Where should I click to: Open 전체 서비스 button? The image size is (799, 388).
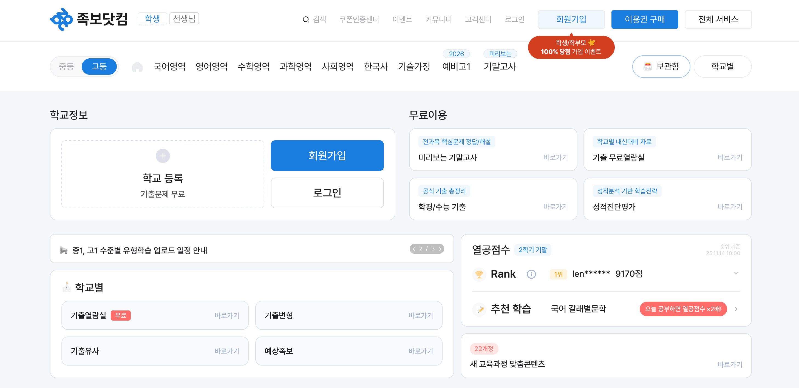tap(718, 19)
